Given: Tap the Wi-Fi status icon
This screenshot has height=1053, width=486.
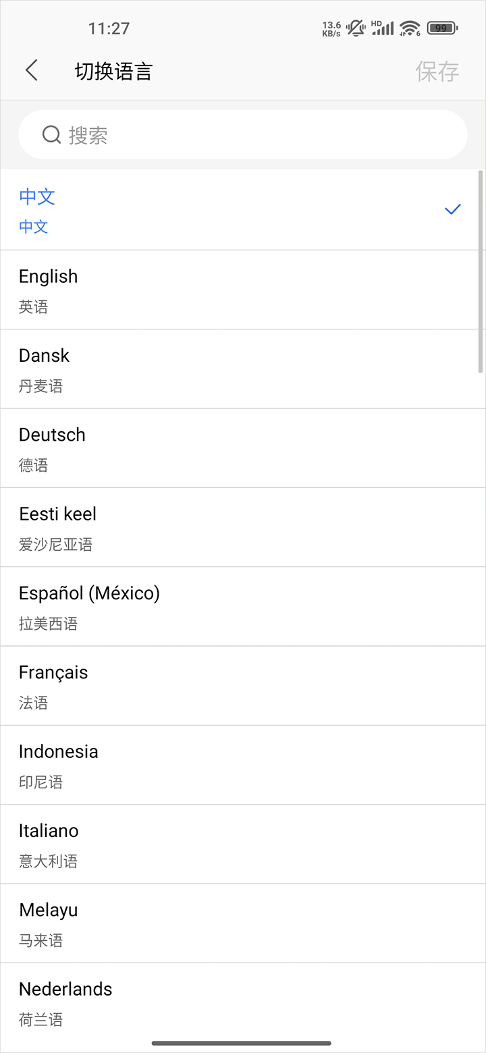Looking at the screenshot, I should pos(409,28).
